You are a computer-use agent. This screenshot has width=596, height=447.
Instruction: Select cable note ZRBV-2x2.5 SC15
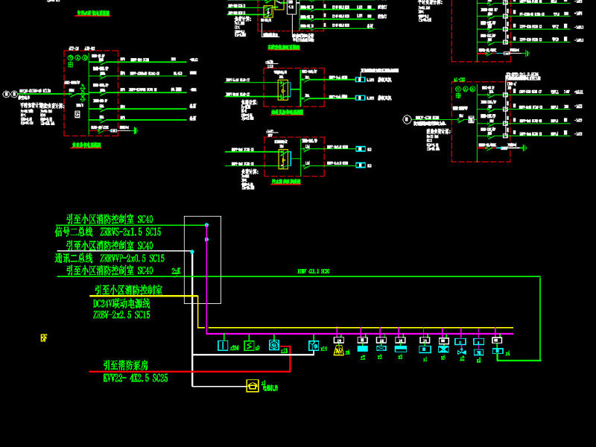121,314
